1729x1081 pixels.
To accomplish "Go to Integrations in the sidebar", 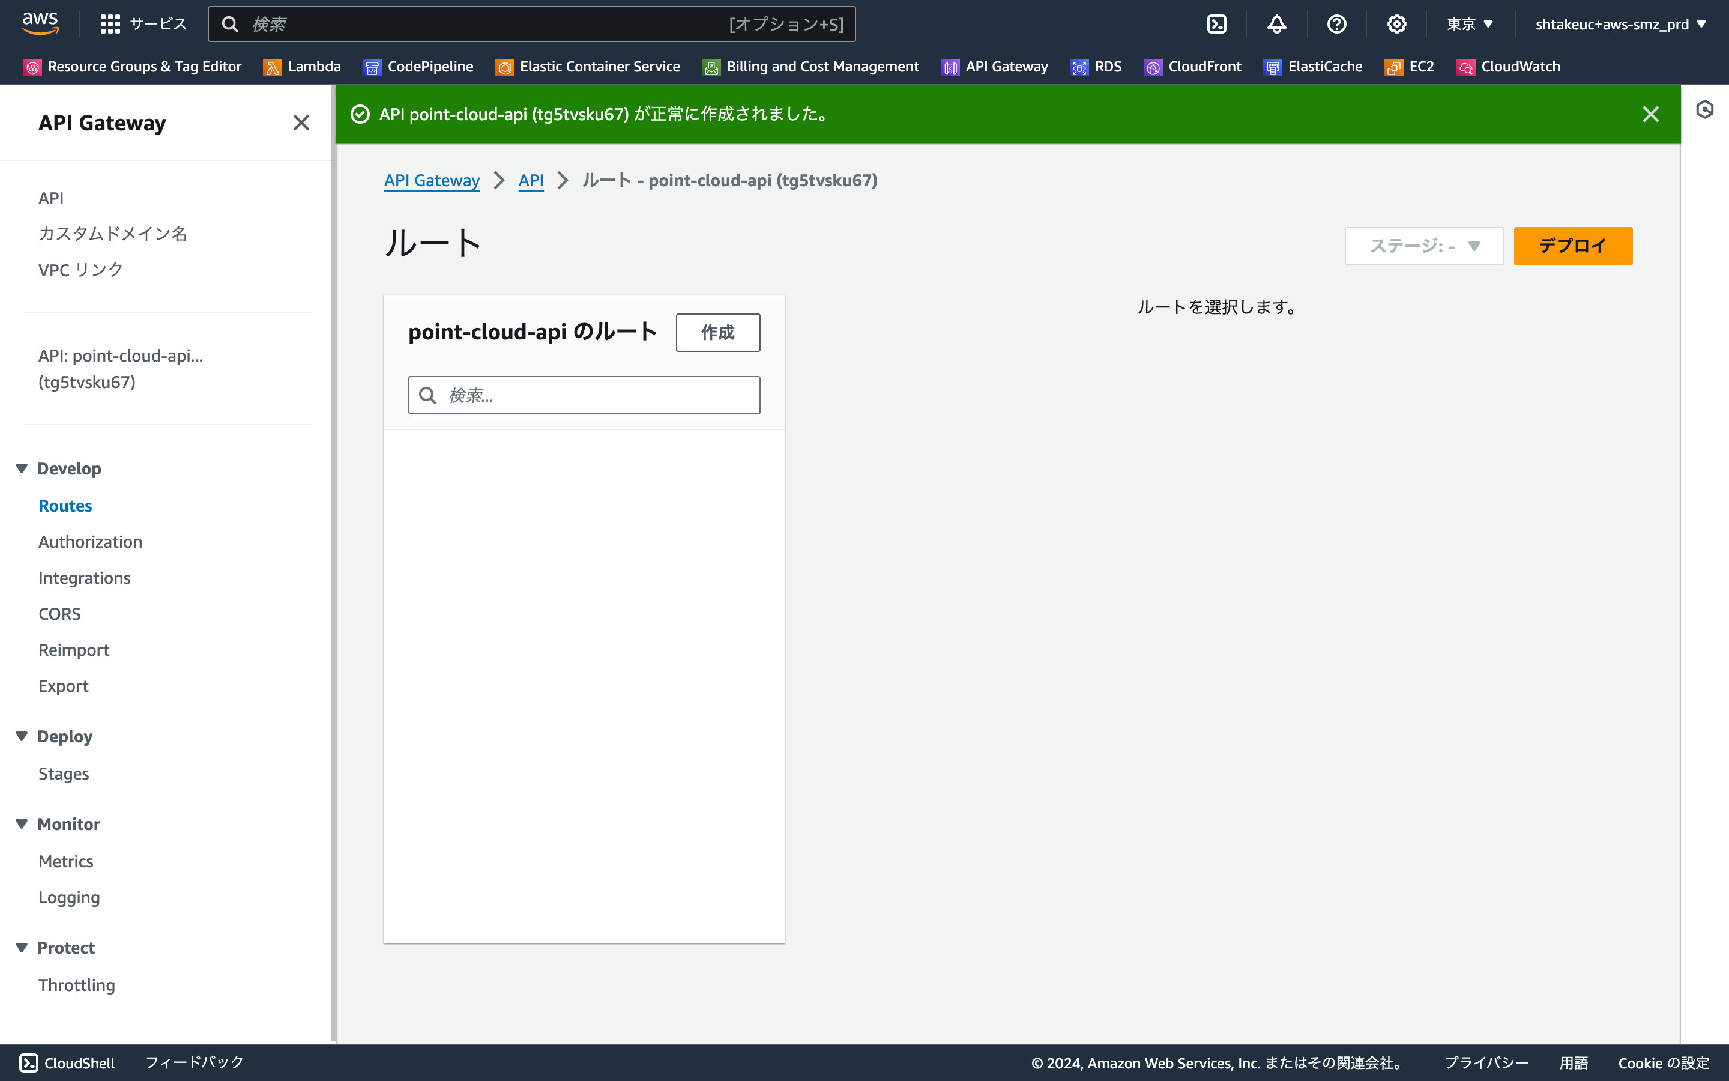I will pos(84,578).
